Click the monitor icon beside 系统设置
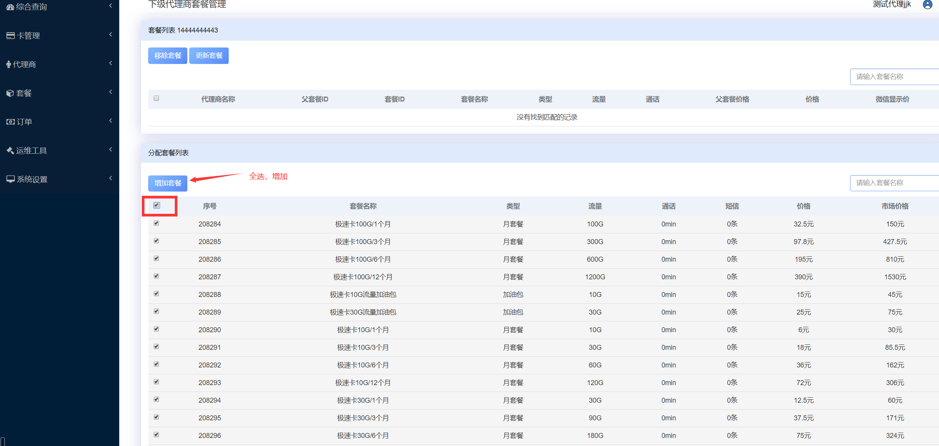Viewport: 939px width, 446px height. 10,179
